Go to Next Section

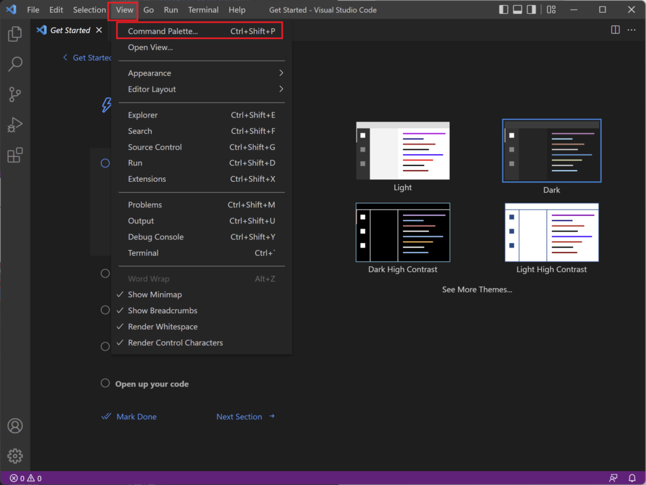(246, 417)
